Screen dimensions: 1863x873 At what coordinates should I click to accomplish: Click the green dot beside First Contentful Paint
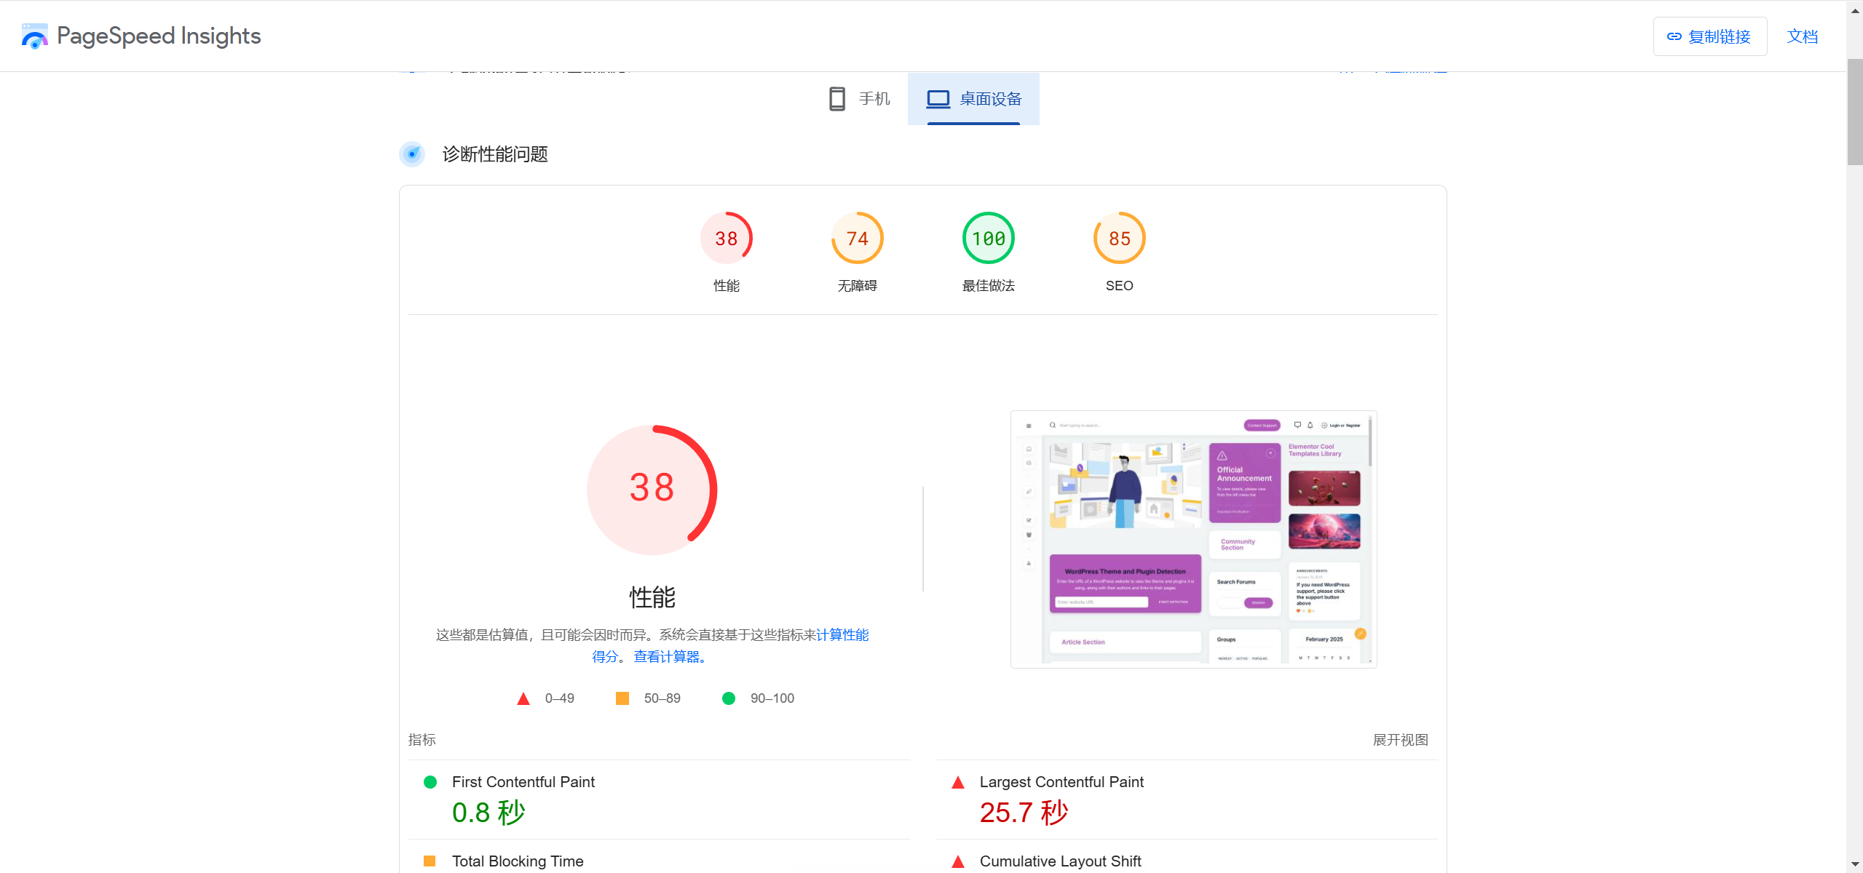(x=430, y=782)
